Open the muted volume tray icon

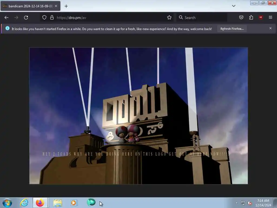250,203
